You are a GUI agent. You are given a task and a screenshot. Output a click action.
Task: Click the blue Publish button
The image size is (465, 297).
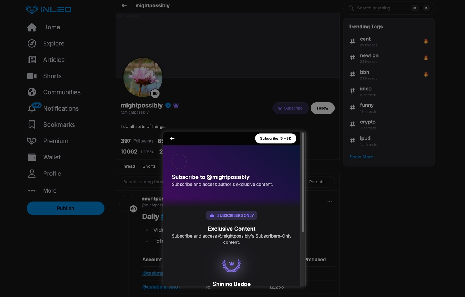[x=65, y=208]
